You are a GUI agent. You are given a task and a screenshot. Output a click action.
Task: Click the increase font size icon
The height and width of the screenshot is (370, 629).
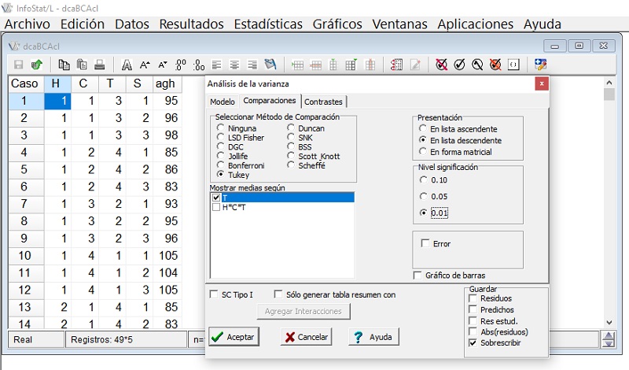tap(145, 65)
